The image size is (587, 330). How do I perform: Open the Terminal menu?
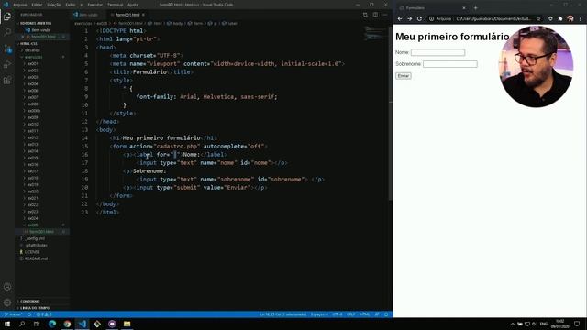click(115, 5)
